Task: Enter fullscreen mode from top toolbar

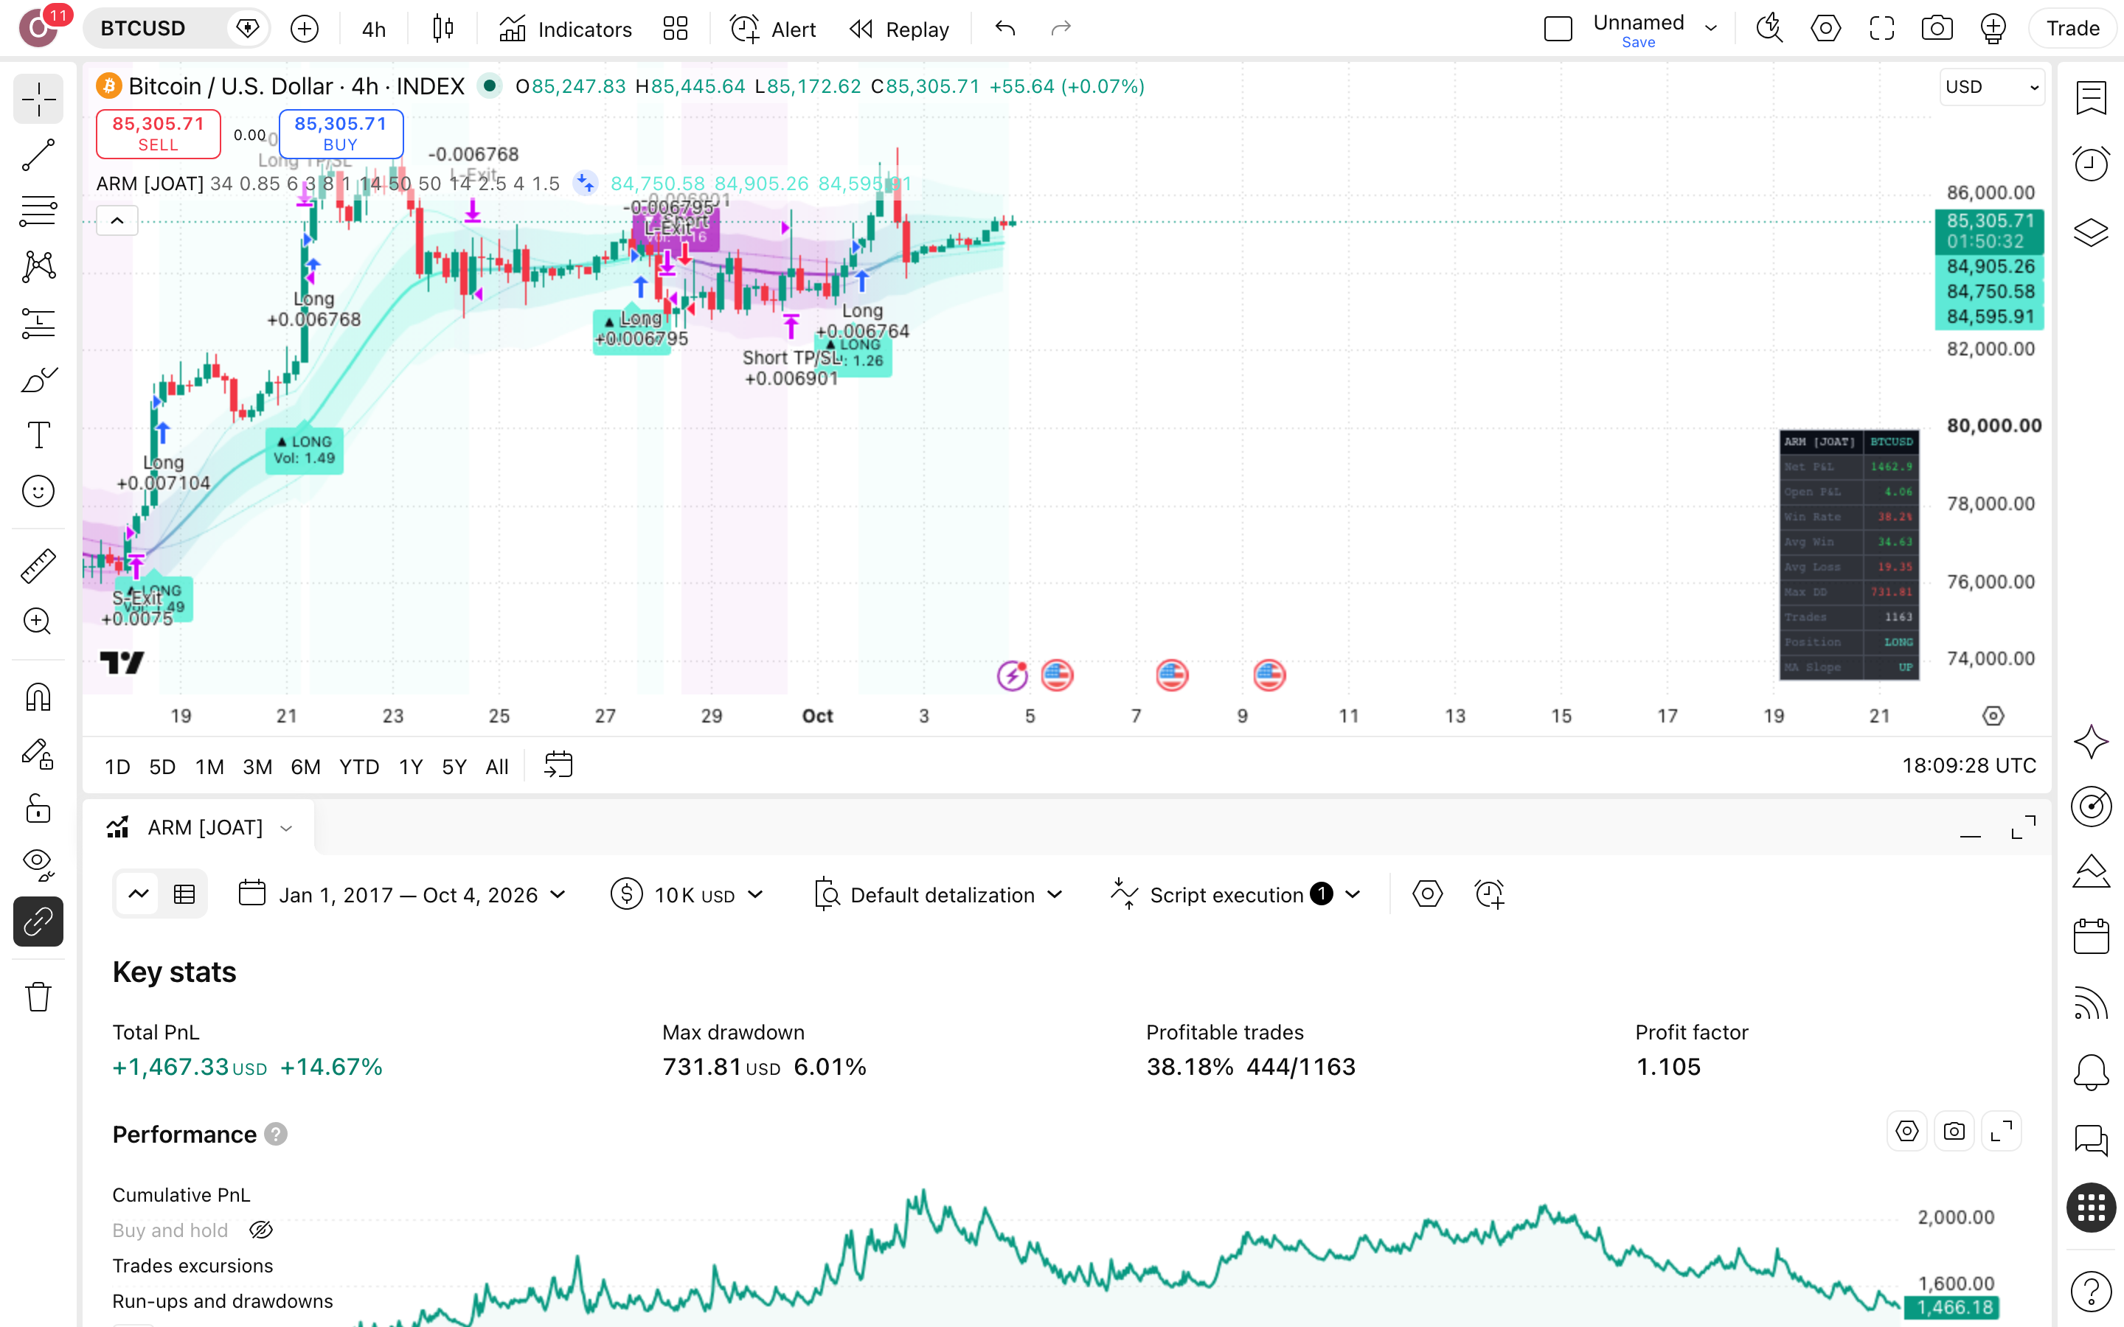Action: click(x=1882, y=29)
